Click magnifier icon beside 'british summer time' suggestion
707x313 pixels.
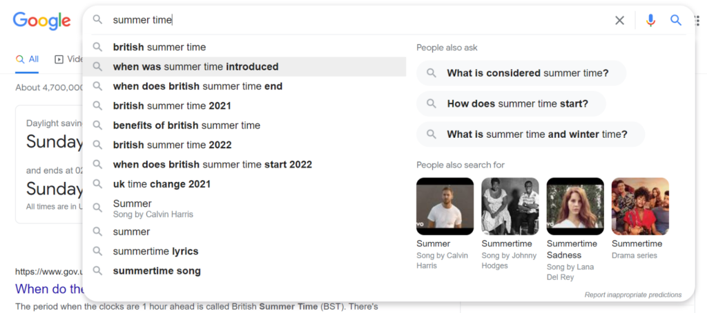(x=97, y=47)
